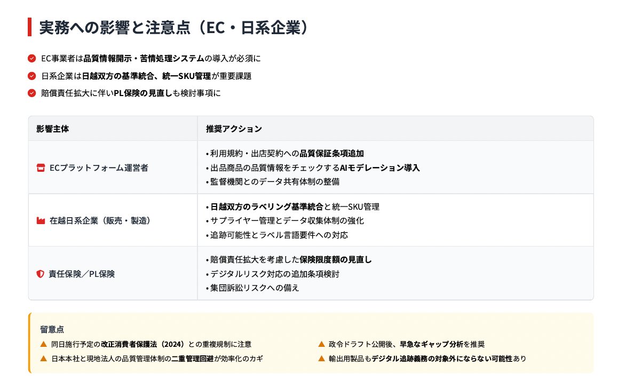The height and width of the screenshot is (381, 626).
Task: Click bold text 保険限度額の見直し
Action: (x=335, y=260)
